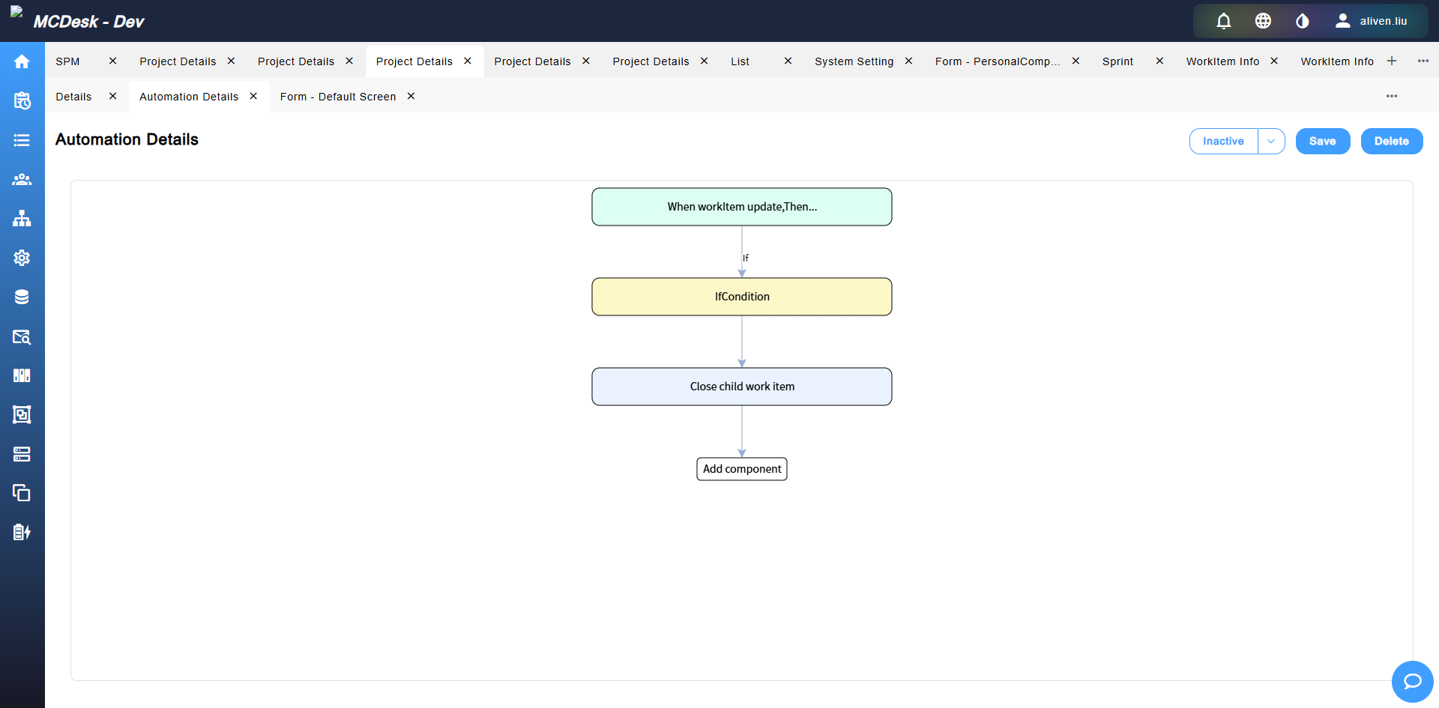Open the notifications bell in top bar
The height and width of the screenshot is (708, 1439).
(x=1223, y=20)
